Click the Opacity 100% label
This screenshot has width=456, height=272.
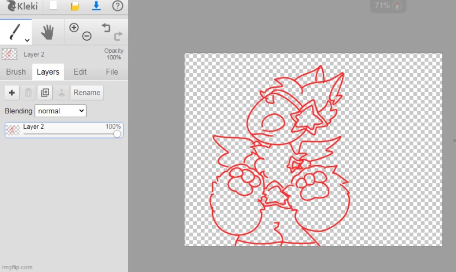(114, 54)
